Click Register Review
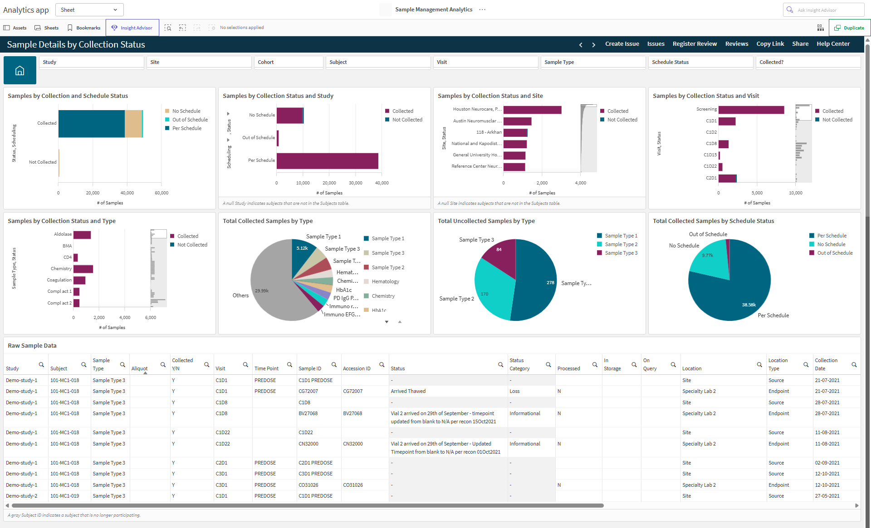This screenshot has height=528, width=871. click(695, 44)
